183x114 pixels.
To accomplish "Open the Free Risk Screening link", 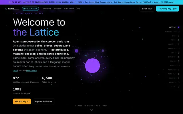I will [100, 2].
